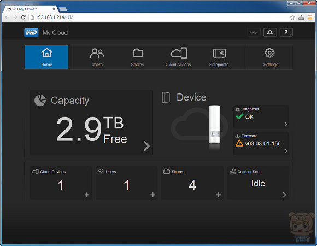
Task: Add a share using the plus button
Action: 219,195
